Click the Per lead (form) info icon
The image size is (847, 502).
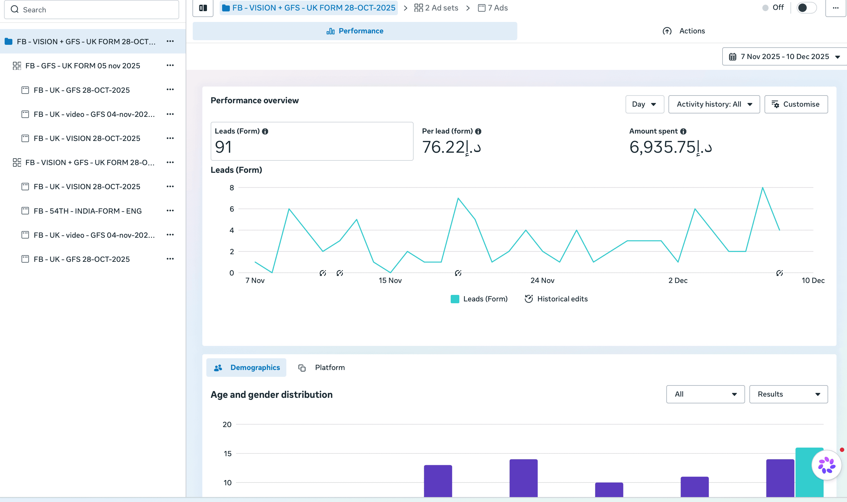(x=478, y=131)
